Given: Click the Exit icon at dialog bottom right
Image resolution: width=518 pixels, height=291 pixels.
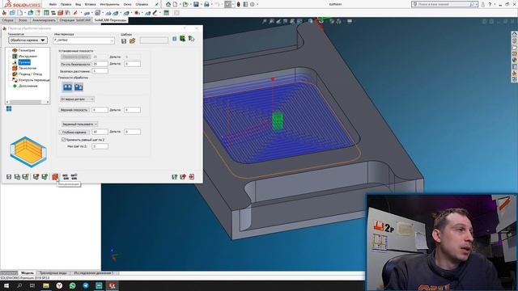Looking at the screenshot, I should tap(191, 177).
